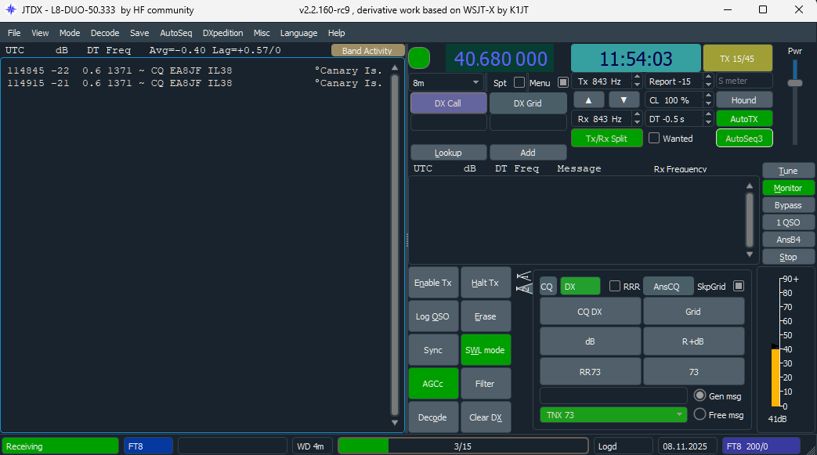
Task: Select the 114845 CQ EA8JF decode line
Action: coord(195,70)
